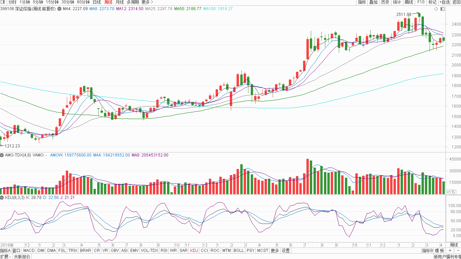This screenshot has height=259, width=461.
Task: Select the 周线 weekly chart tab
Action: (x=108, y=2)
